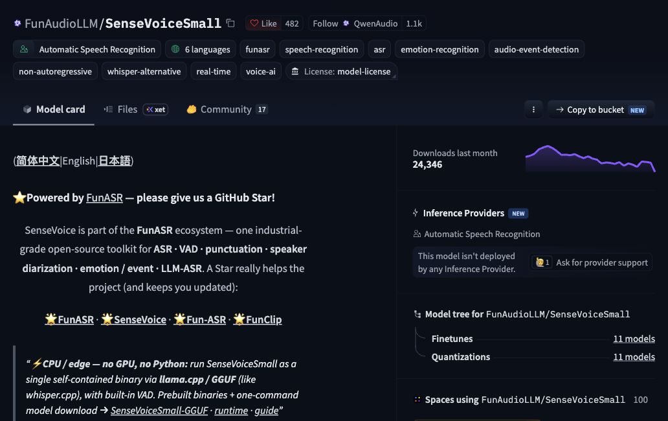Select the real-time tag
Image resolution: width=668 pixels, height=421 pixels.
(x=214, y=72)
